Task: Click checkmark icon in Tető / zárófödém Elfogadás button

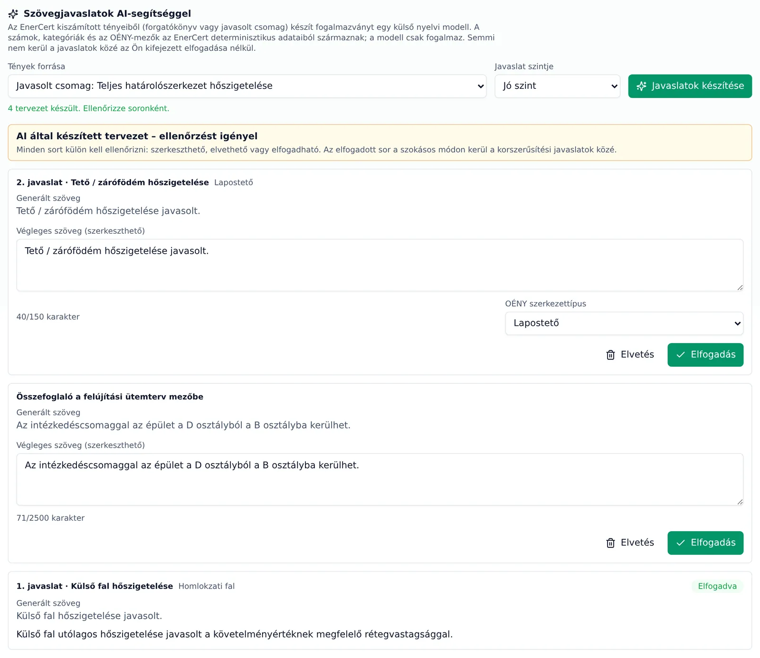Action: 681,355
